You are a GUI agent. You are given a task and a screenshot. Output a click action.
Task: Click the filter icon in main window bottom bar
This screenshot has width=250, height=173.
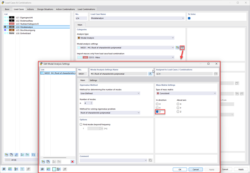pos(22,169)
